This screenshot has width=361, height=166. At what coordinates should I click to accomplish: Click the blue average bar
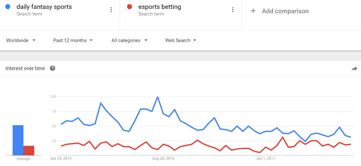18,140
